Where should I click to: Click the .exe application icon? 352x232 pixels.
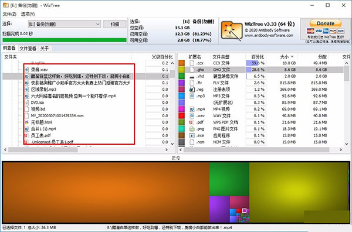(192, 135)
